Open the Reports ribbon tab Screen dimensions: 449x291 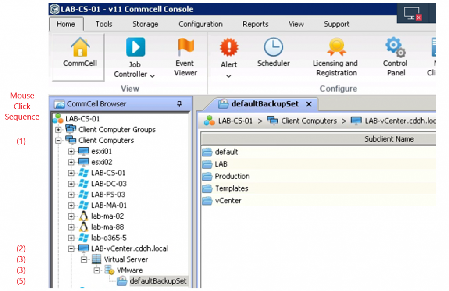[256, 24]
